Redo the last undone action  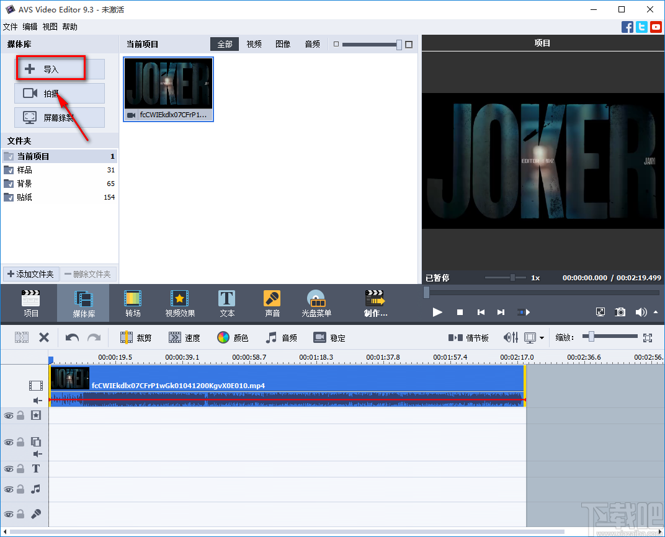pyautogui.click(x=94, y=337)
